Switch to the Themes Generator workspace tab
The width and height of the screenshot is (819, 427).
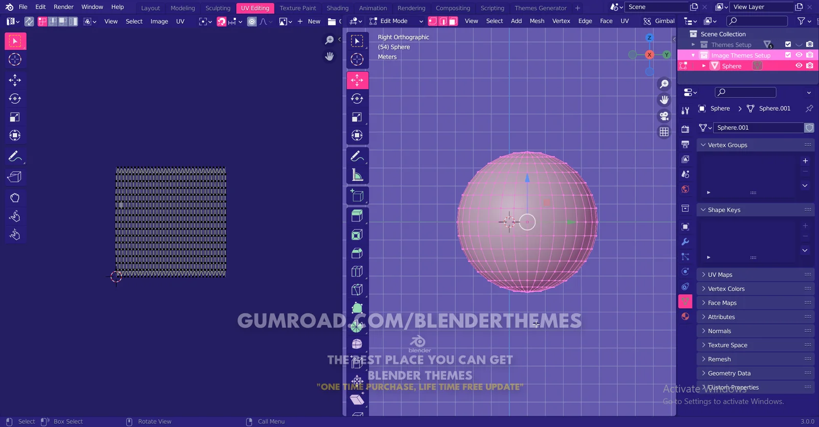click(541, 8)
